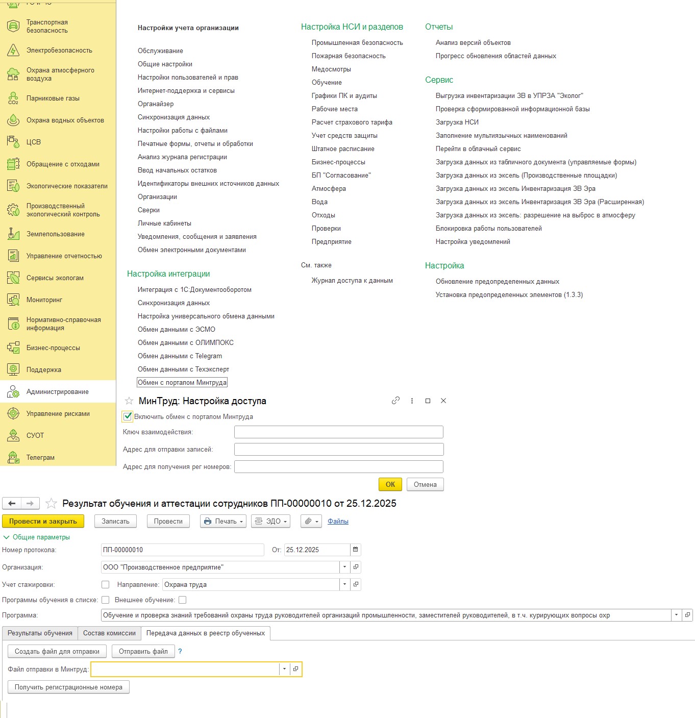Disable Включить обмен с порталом Минтруда checkbox
This screenshot has width=695, height=718.
click(128, 416)
